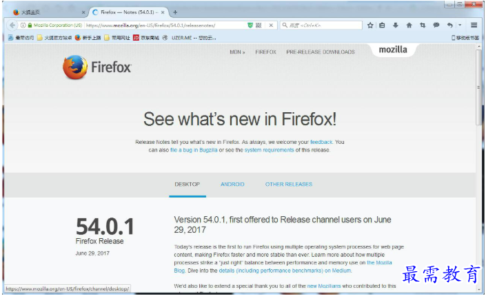The width and height of the screenshot is (486, 296).
Task: Close the first tab with Firefox icon
Action: [x=83, y=12]
